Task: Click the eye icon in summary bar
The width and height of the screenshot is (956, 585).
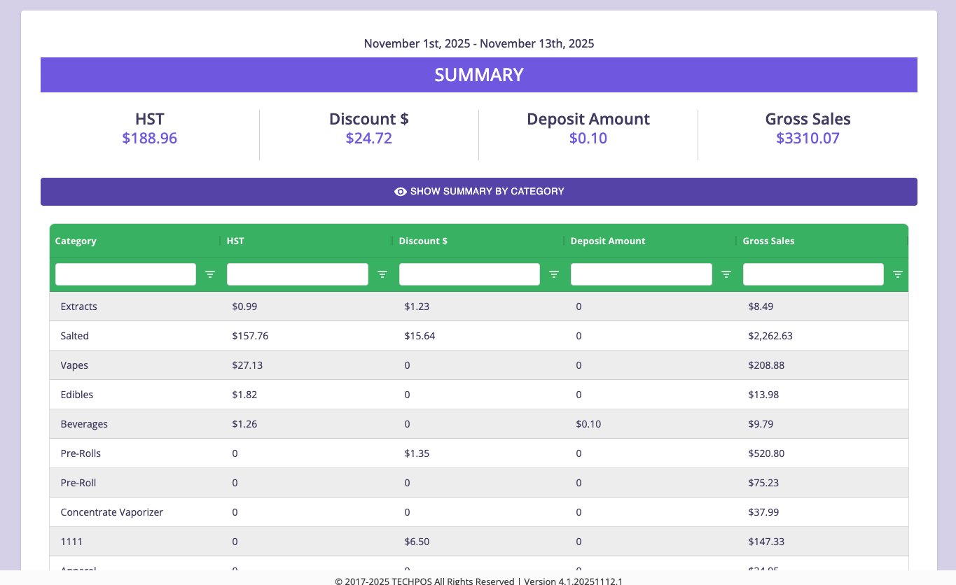Action: point(401,192)
